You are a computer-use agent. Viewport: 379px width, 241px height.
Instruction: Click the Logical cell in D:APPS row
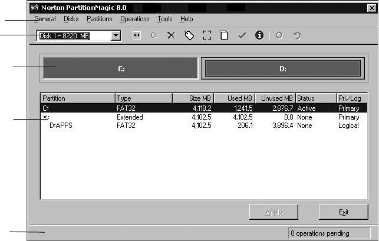pos(348,126)
